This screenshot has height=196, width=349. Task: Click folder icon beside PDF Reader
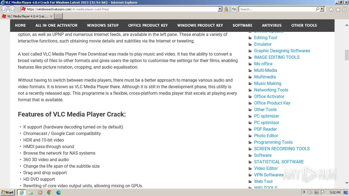(250, 129)
